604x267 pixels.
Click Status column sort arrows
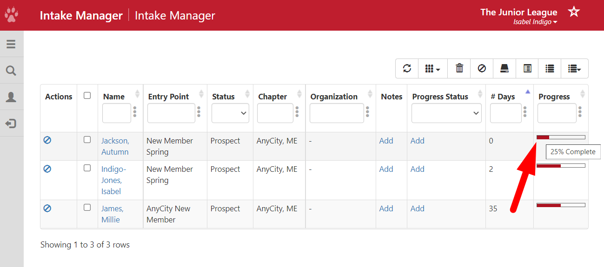[247, 94]
